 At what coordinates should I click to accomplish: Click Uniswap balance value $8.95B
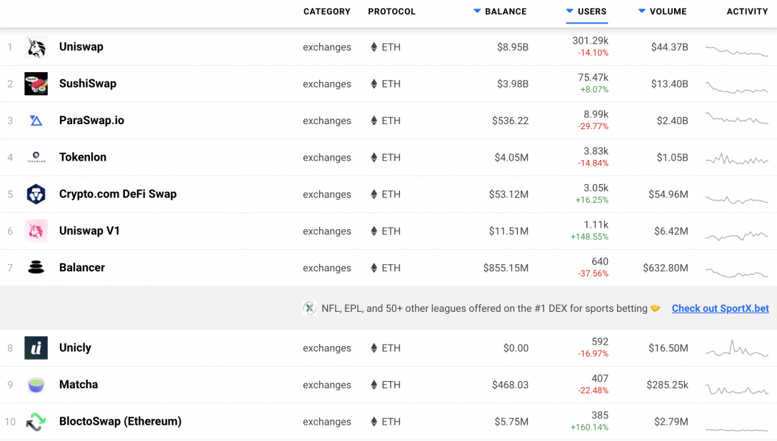pos(512,47)
